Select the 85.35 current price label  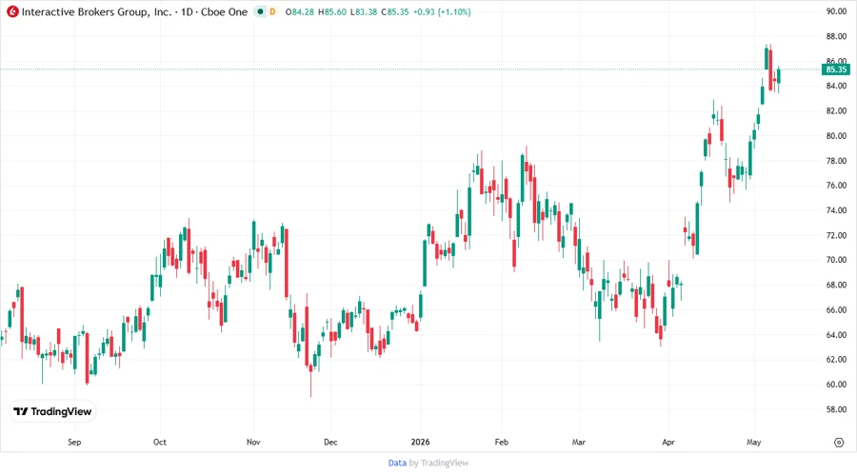click(836, 69)
